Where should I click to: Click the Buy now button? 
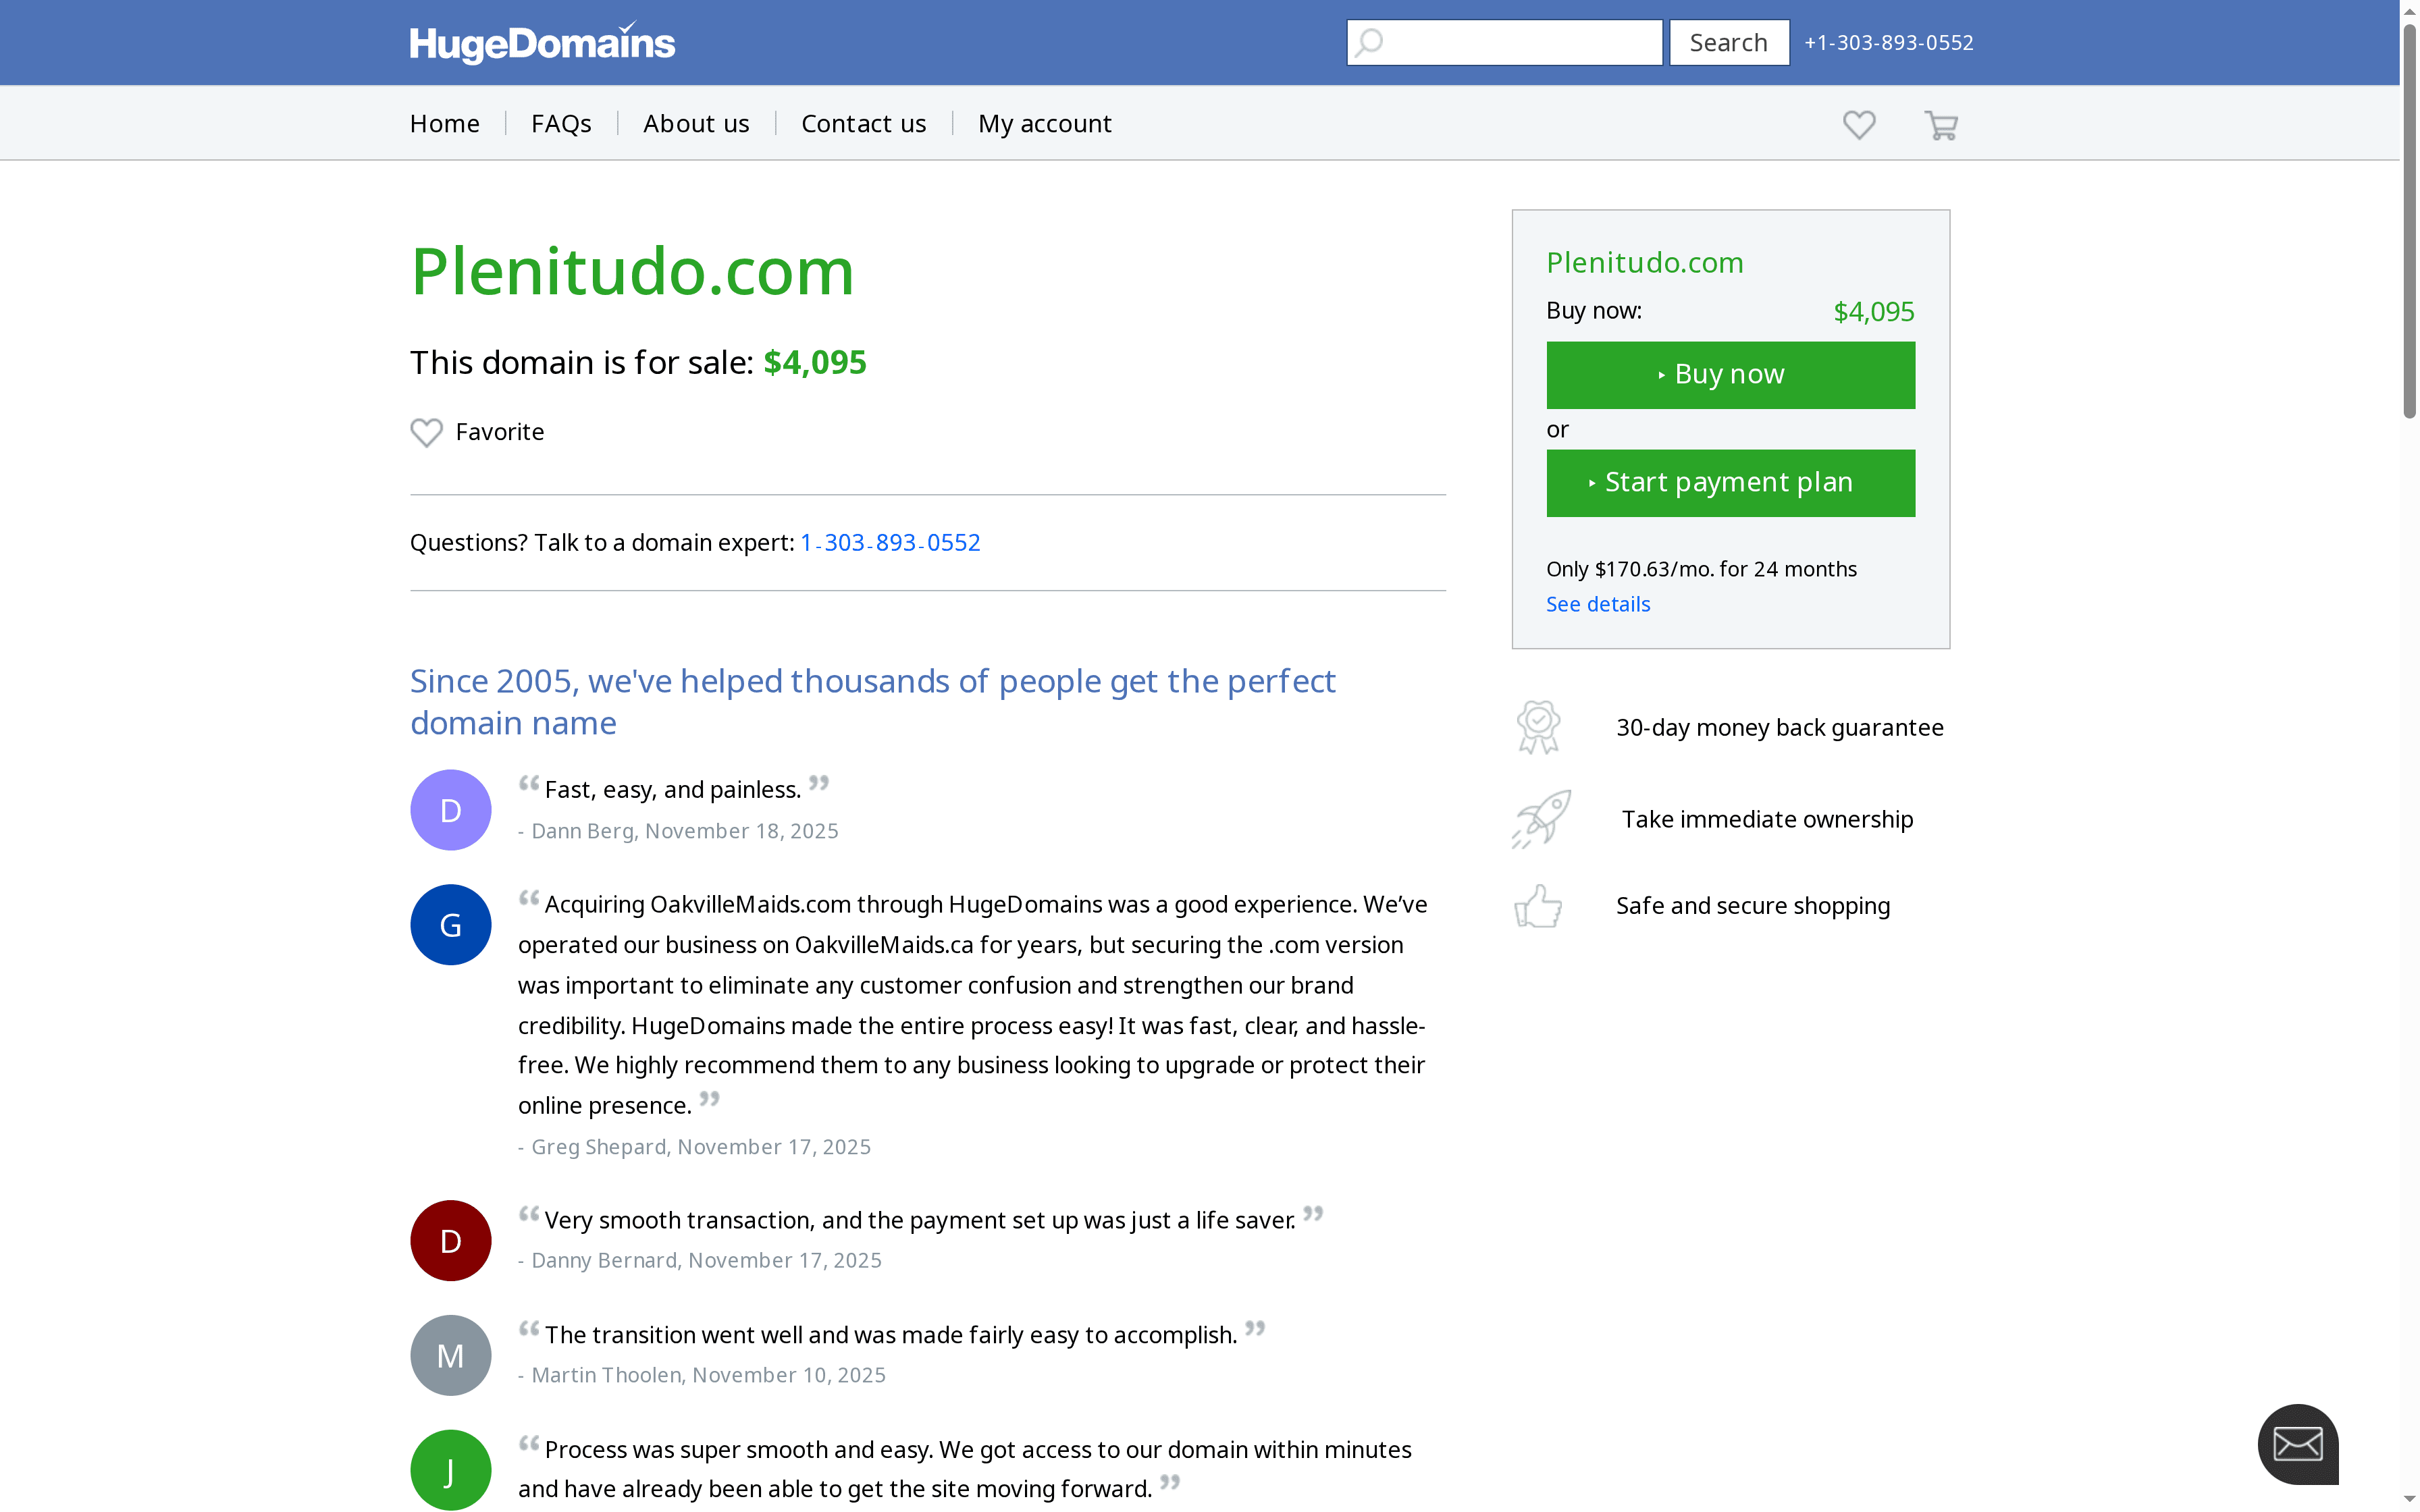(x=1730, y=375)
